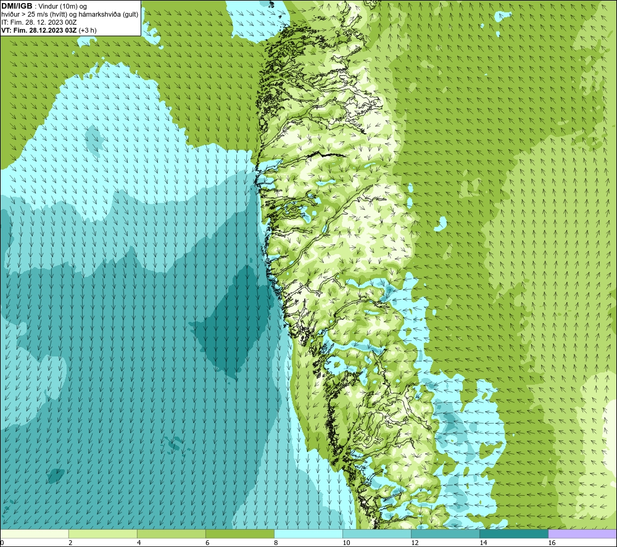
Task: Click the 'Vindur (10m) og' label
Action: tap(62, 6)
